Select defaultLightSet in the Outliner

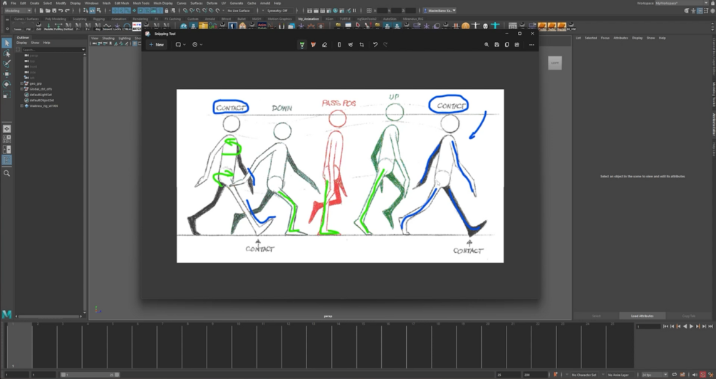[x=40, y=95]
